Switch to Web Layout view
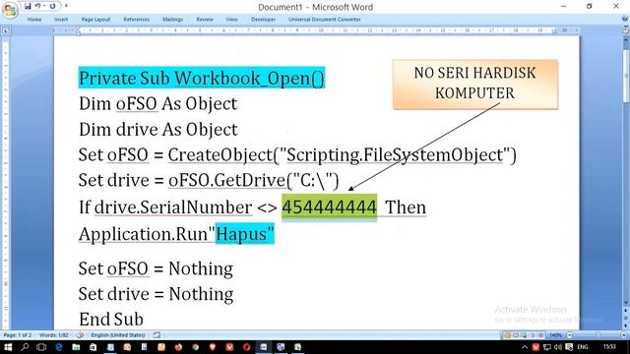 pos(524,335)
